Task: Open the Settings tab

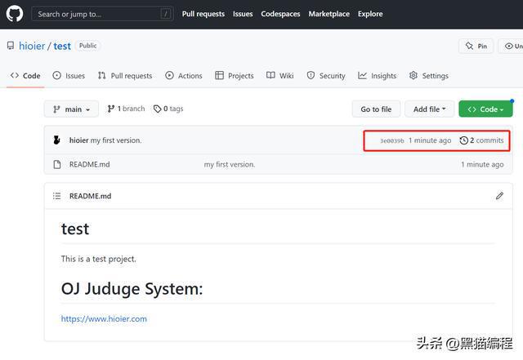Action: 428,76
